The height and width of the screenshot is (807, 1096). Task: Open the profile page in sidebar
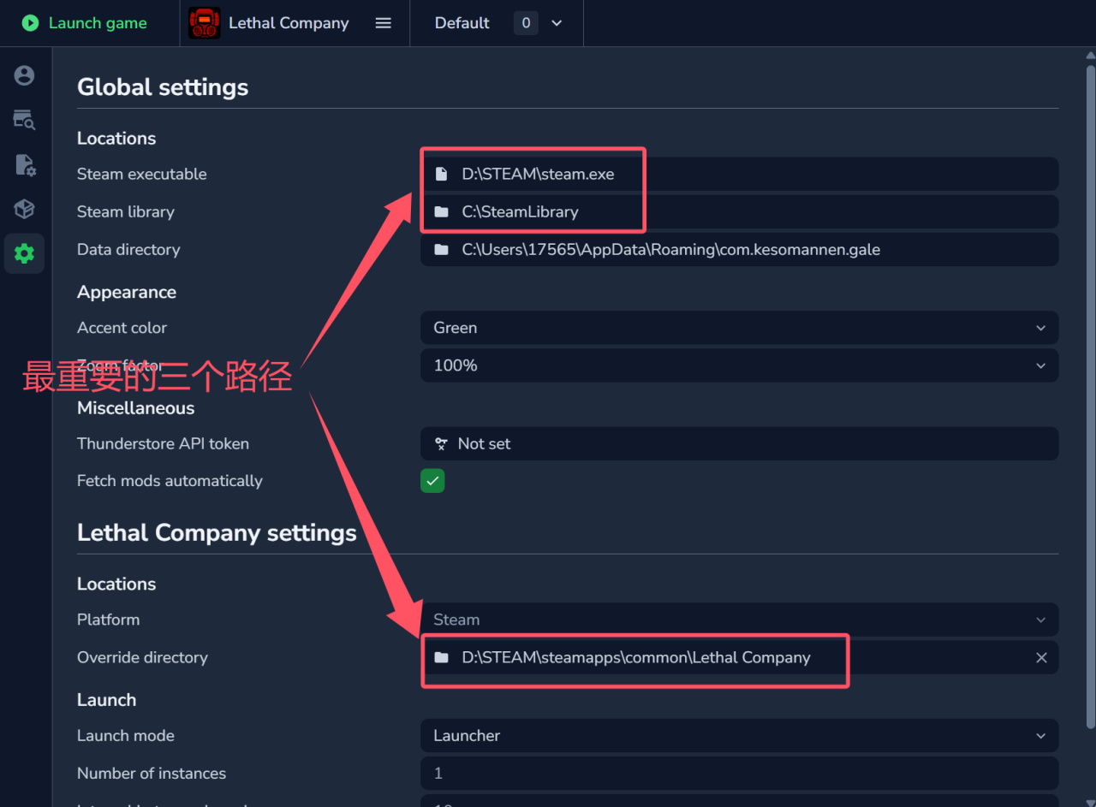24,75
